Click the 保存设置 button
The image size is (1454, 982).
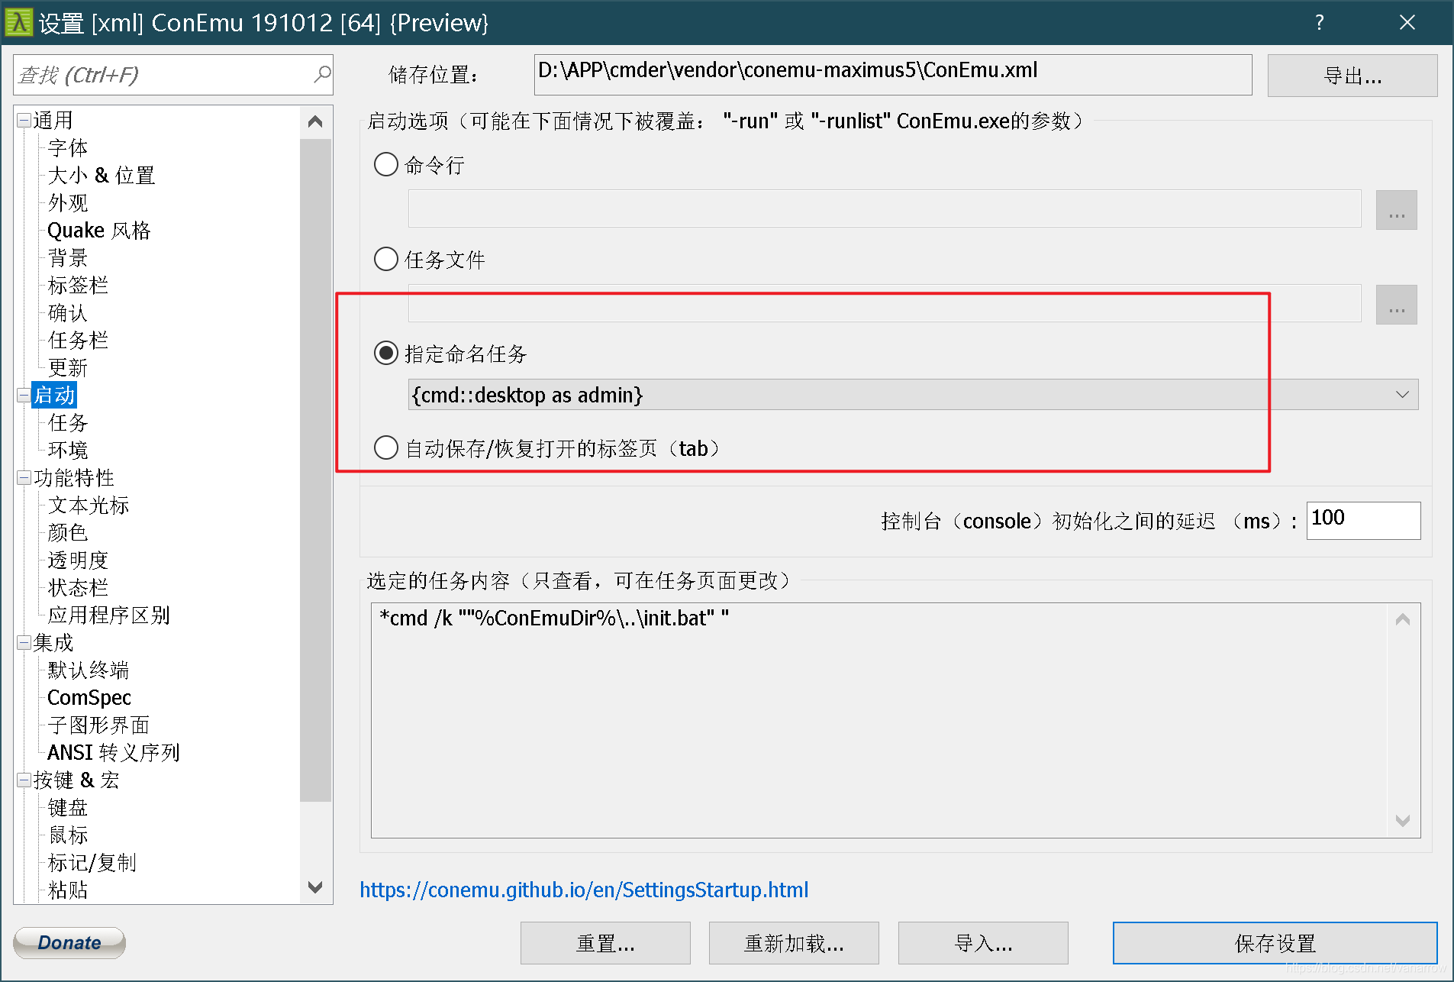[1275, 943]
